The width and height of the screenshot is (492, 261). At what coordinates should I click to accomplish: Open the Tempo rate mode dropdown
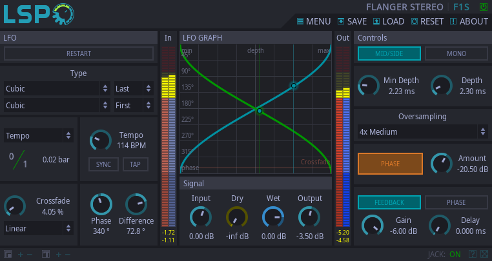[x=39, y=136]
